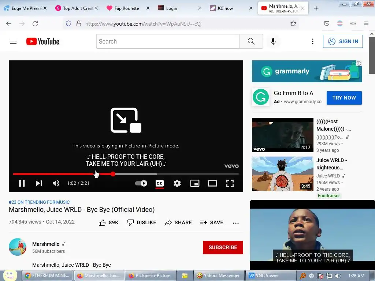375x281 pixels.
Task: Click the smiley start button
Action: click(10, 275)
